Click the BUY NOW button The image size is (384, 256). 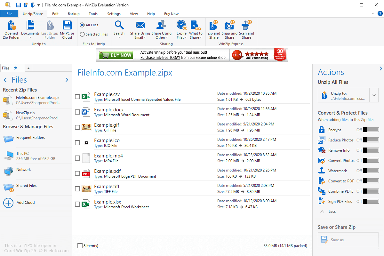116,55
